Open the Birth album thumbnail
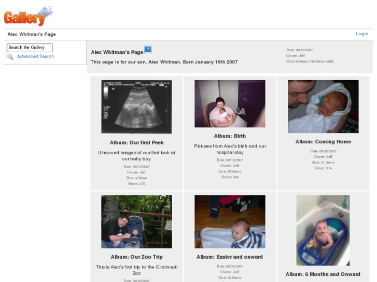 [x=230, y=103]
